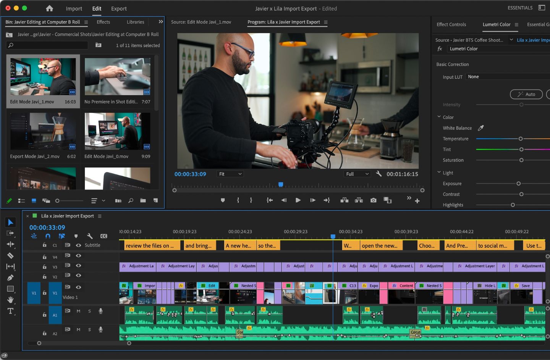Select the Razor tool in the toolbar
Screen dimensions: 550x360
[10, 255]
